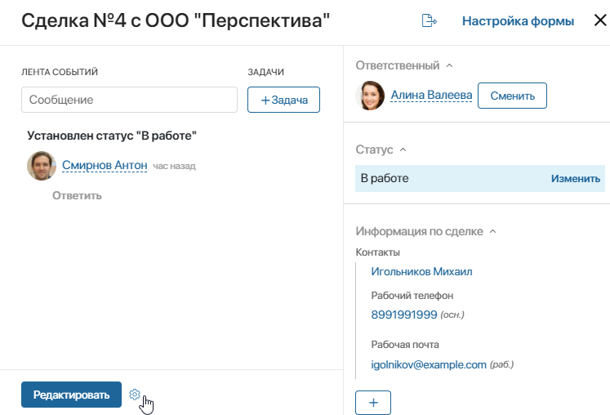Open settings gear next to Редактировать
Viewport: 610px width, 415px height.
pos(135,395)
